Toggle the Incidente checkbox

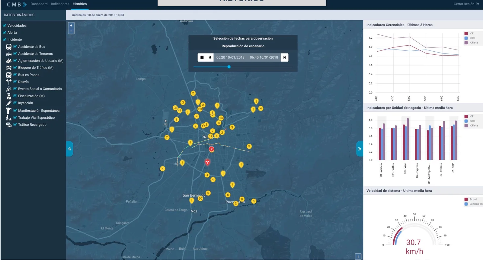(5, 39)
